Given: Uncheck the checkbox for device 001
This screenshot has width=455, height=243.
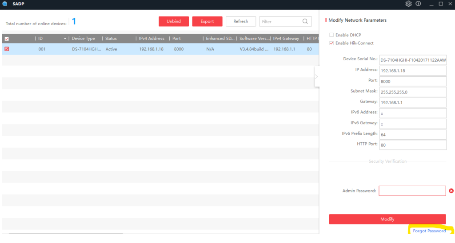Looking at the screenshot, I should tap(7, 49).
